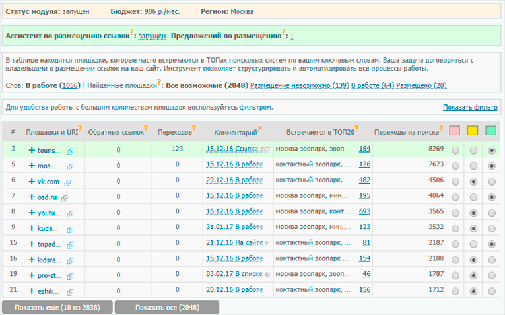This screenshot has height=315, width=505.
Task: Select green radio button for vk.com row
Action: 492,182
